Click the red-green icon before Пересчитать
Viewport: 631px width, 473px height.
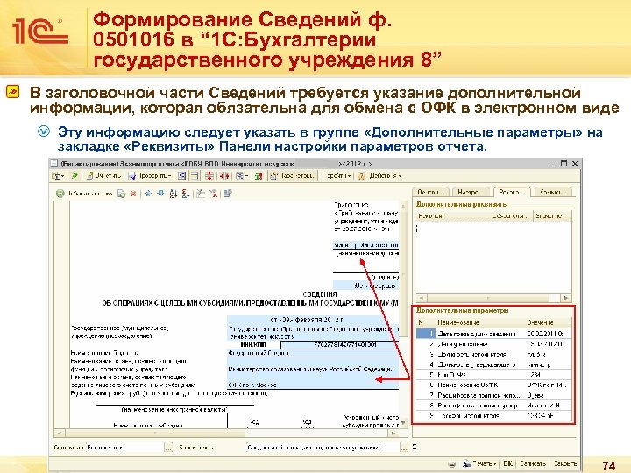[259, 176]
